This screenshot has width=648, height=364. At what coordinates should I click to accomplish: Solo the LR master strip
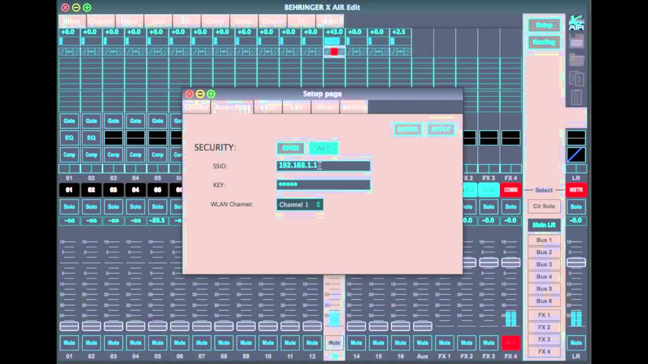click(x=576, y=206)
